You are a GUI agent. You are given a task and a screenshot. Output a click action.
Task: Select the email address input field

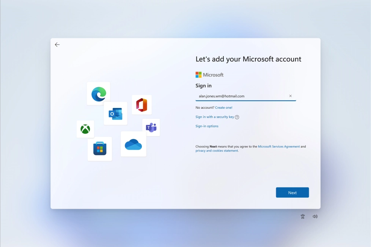[x=243, y=96]
